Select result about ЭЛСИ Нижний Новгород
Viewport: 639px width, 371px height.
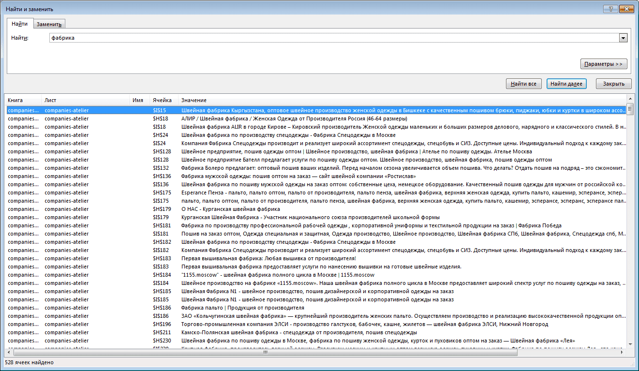pyautogui.click(x=316, y=324)
